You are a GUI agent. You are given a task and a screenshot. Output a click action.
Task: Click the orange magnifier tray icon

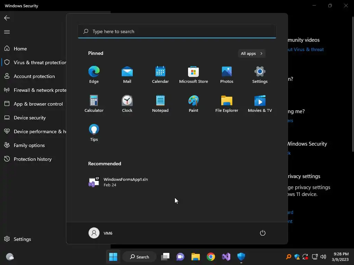pyautogui.click(x=289, y=257)
